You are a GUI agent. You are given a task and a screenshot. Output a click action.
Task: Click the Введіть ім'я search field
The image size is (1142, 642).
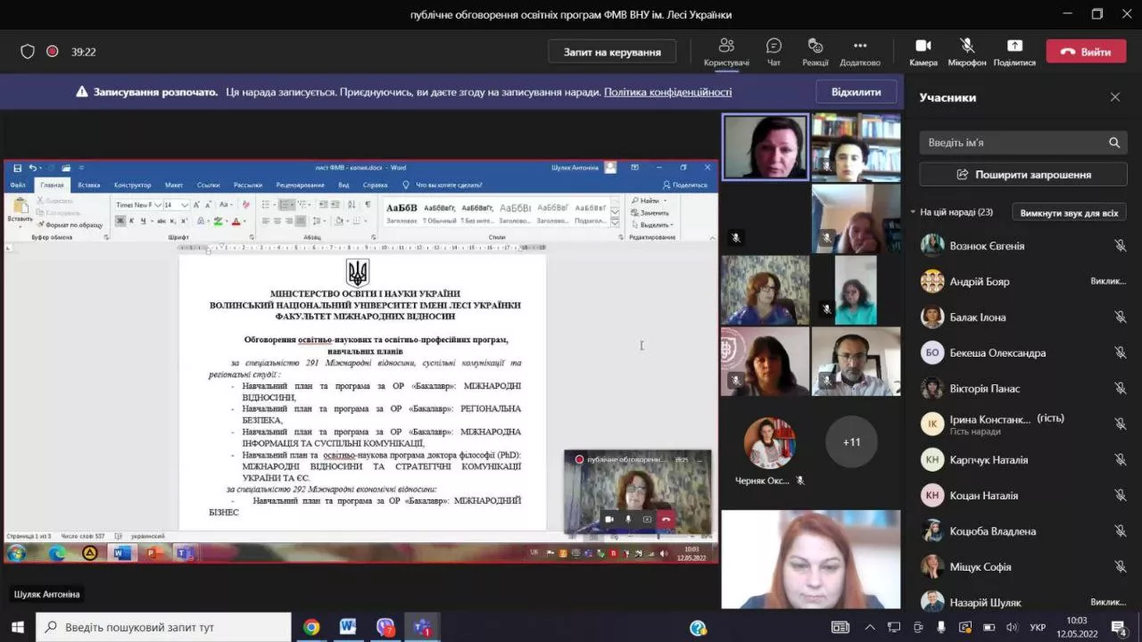coord(1014,143)
